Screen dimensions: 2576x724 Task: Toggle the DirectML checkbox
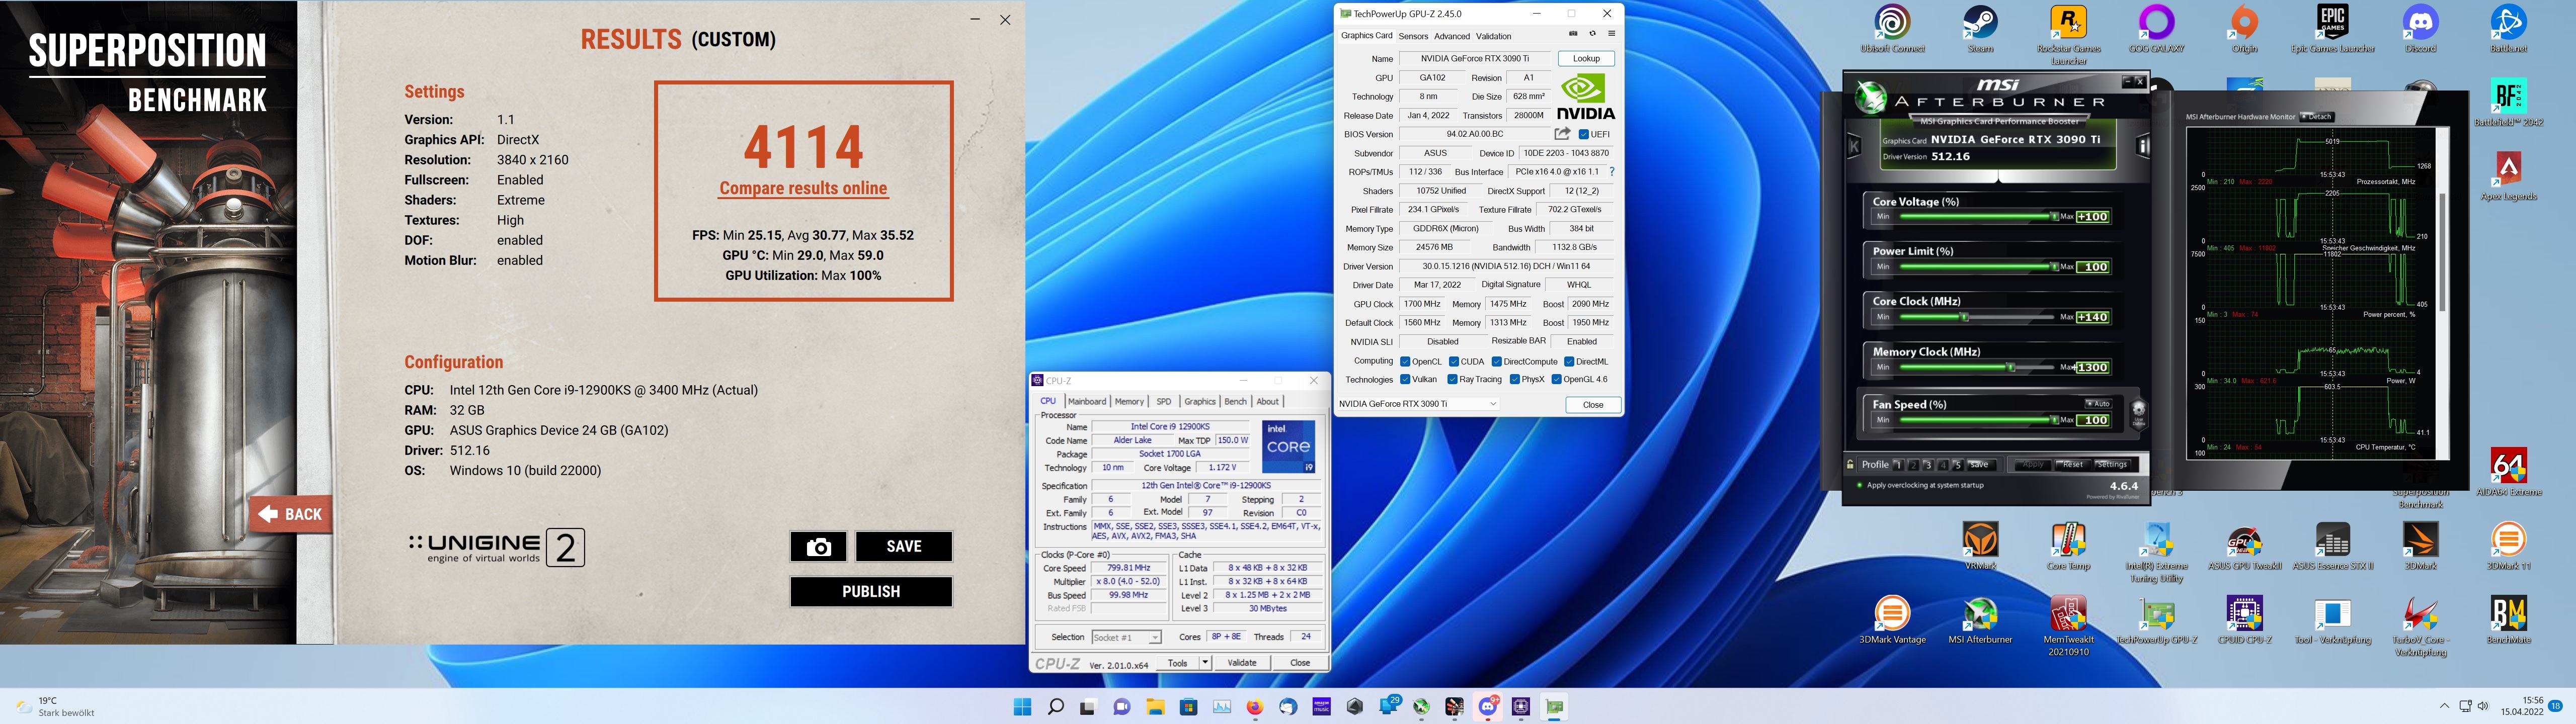tap(1569, 361)
